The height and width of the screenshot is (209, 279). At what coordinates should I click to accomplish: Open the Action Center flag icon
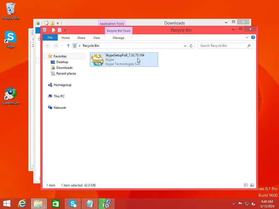[240, 204]
